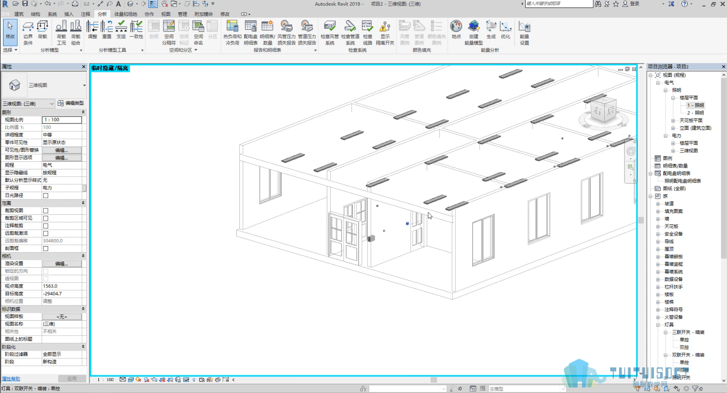
Task: Toggle 显示隔离开关 show disconnects icon
Action: (385, 32)
